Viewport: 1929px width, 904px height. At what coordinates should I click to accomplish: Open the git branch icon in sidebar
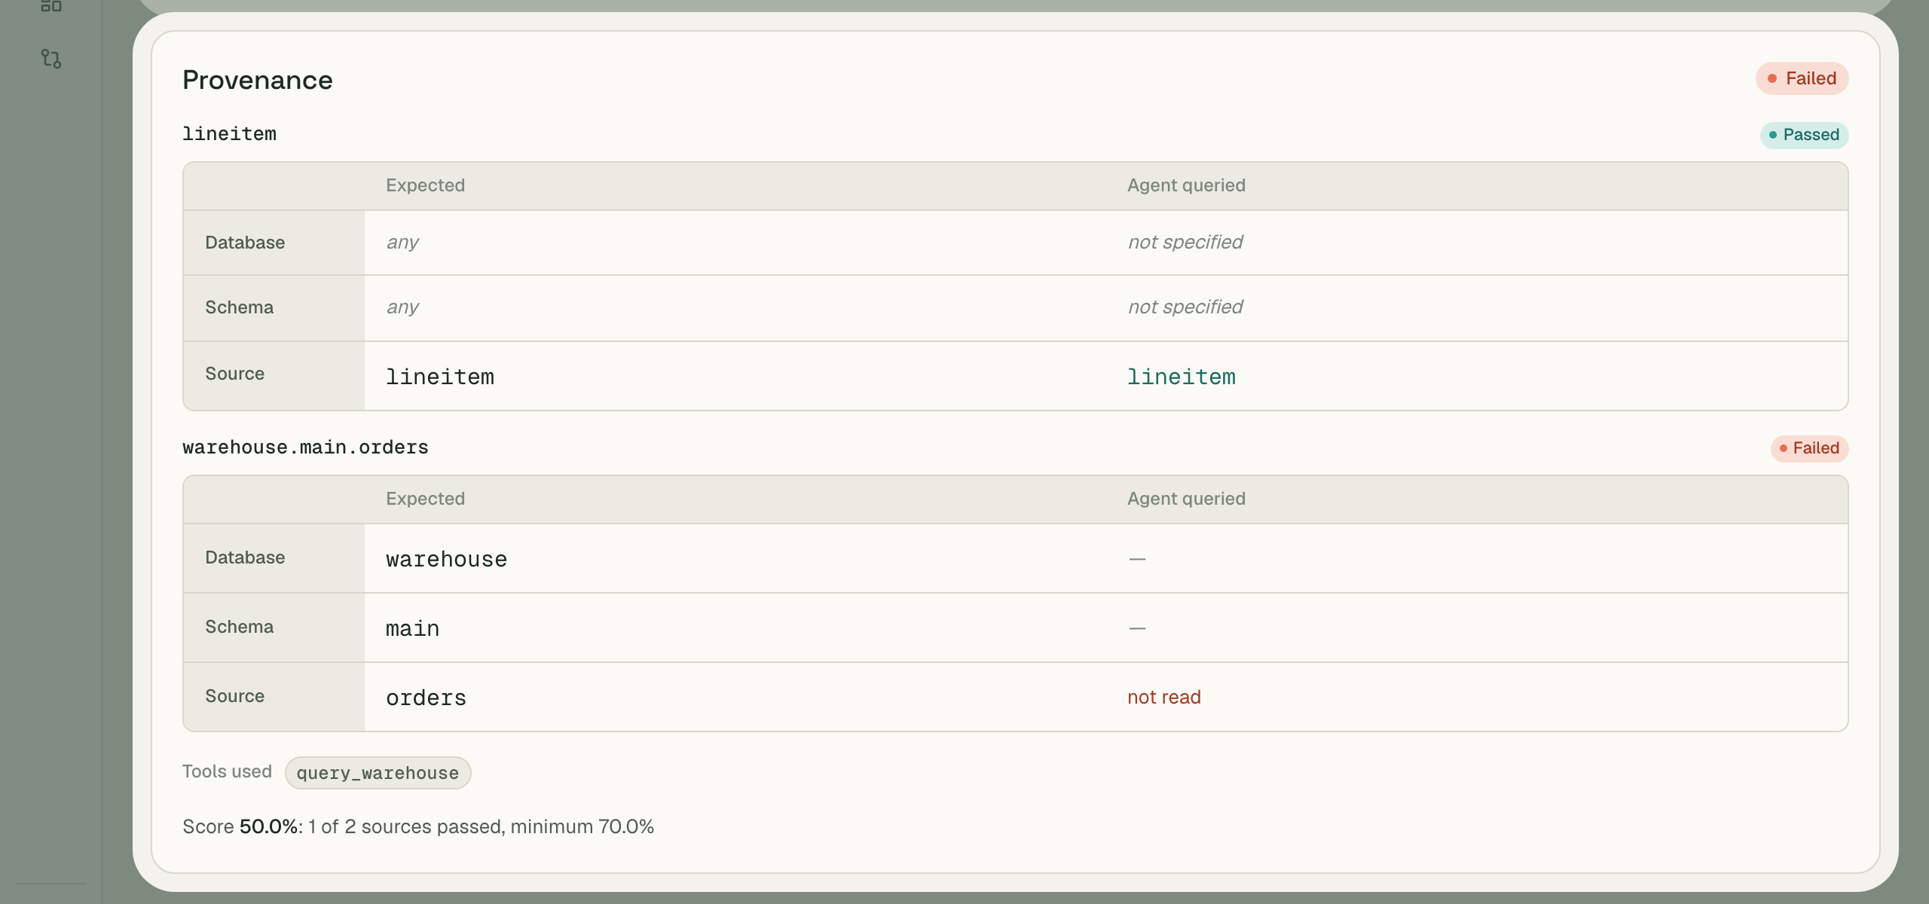point(51,59)
